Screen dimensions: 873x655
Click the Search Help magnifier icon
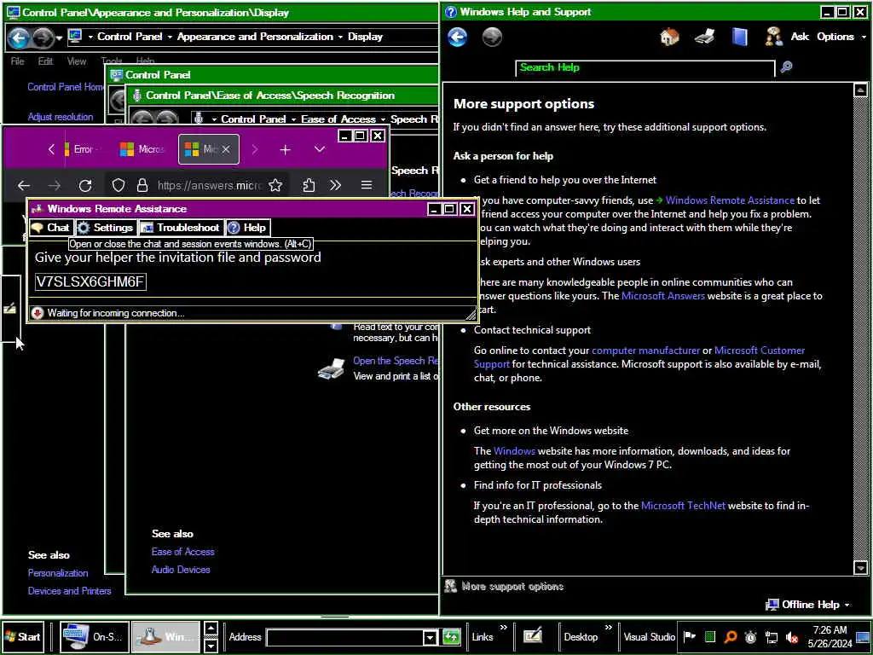pyautogui.click(x=785, y=67)
